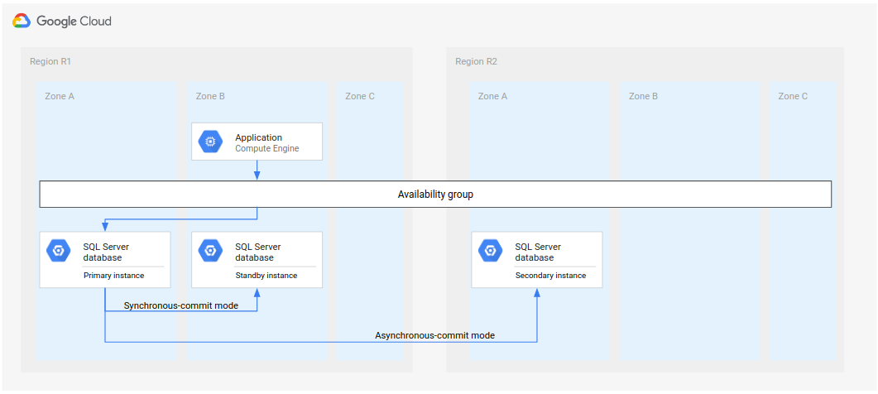Click the Primary instance SQL Server icon
The height and width of the screenshot is (394, 878).
pyautogui.click(x=59, y=251)
